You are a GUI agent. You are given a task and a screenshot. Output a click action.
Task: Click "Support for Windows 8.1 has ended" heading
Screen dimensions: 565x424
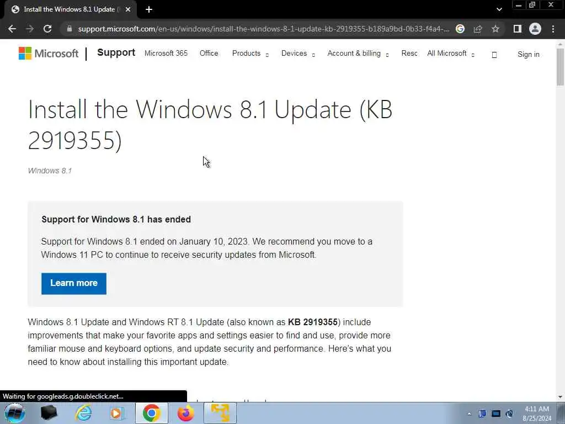pos(116,219)
